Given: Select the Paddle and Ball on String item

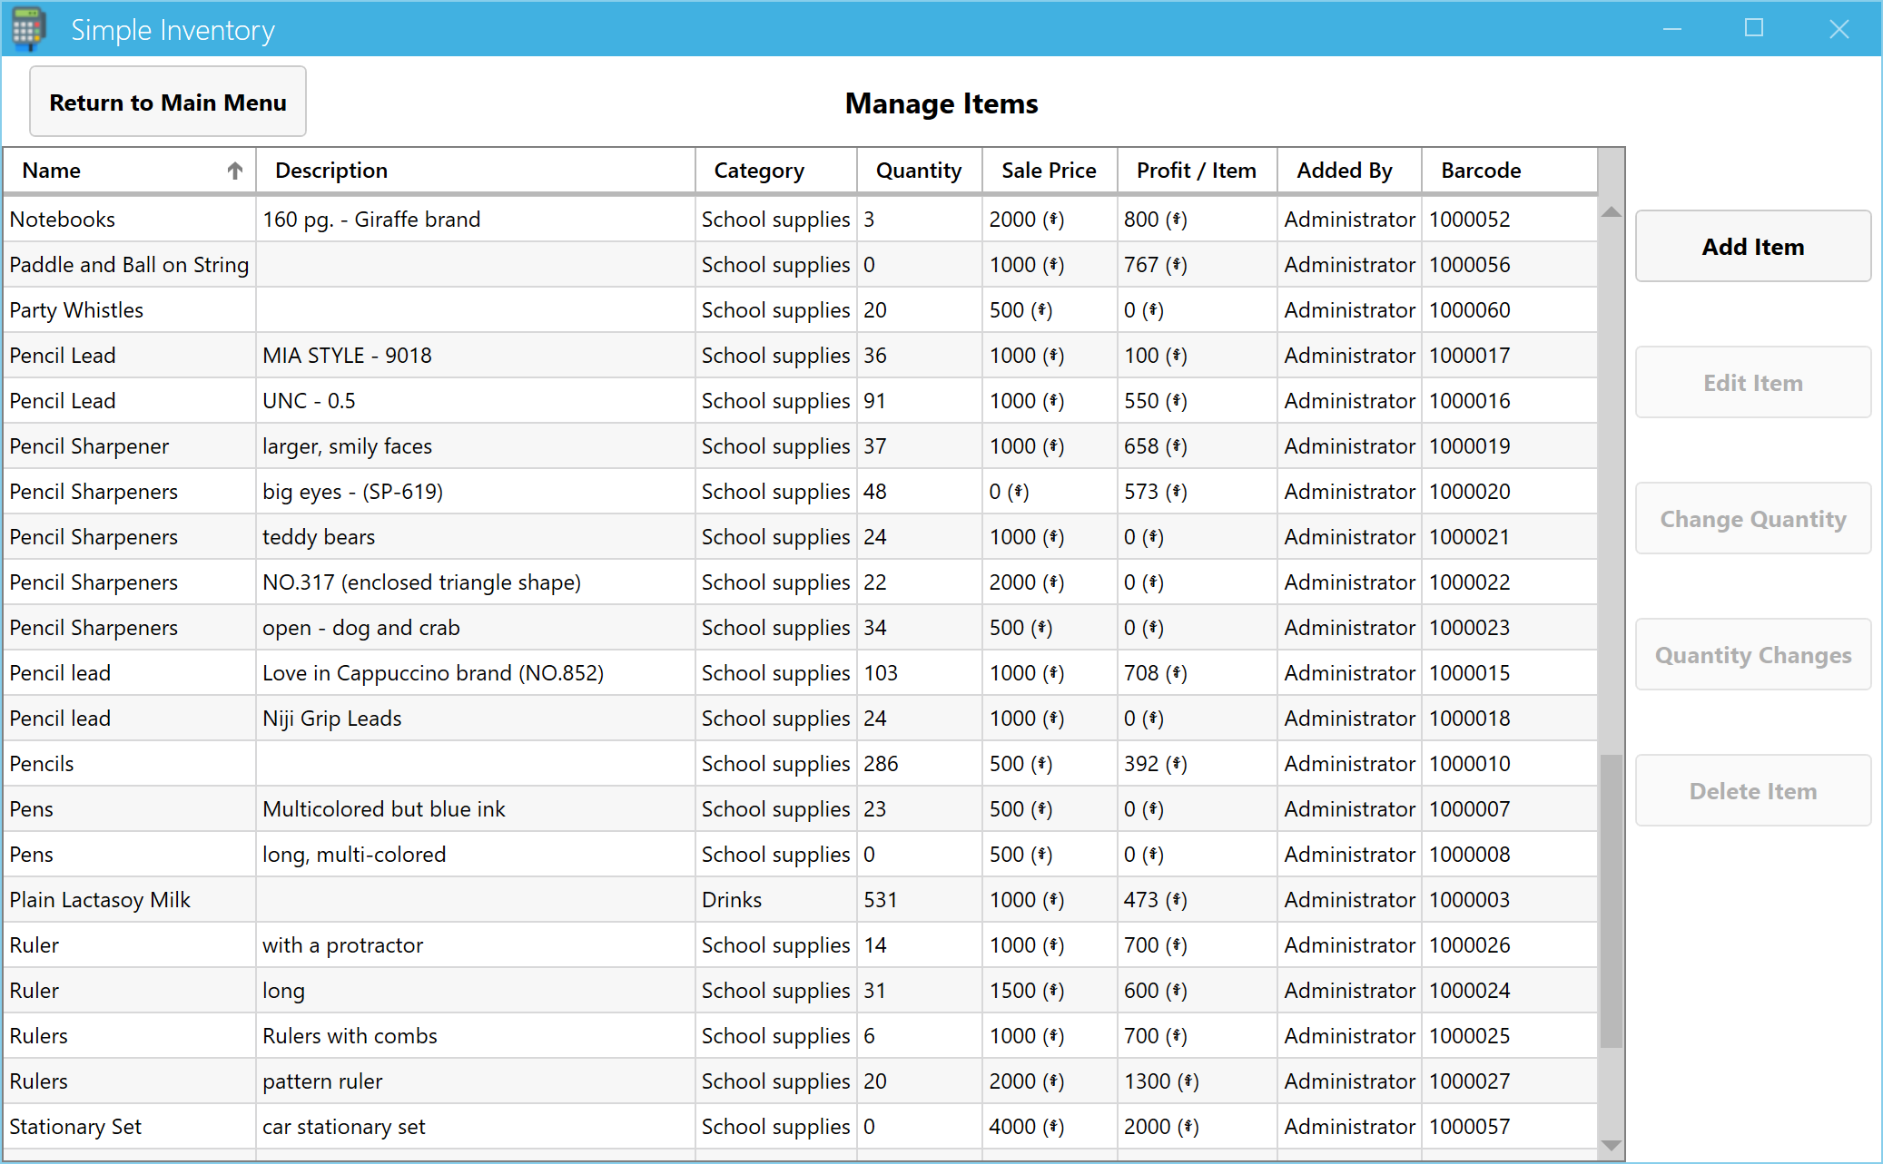Looking at the screenshot, I should click(129, 265).
